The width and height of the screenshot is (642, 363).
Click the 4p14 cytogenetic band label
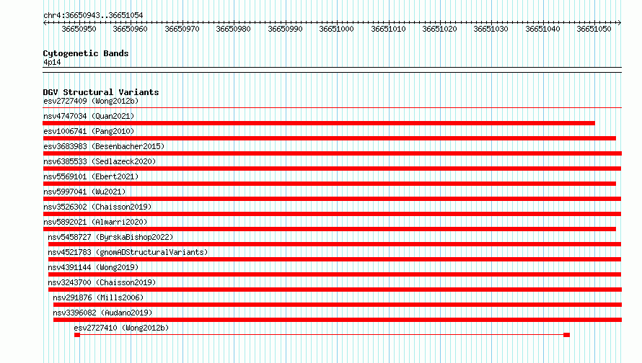[x=52, y=62]
